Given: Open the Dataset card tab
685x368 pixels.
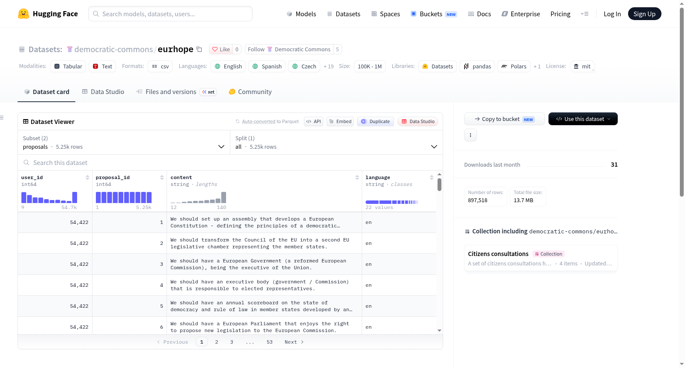Looking at the screenshot, I should tap(47, 92).
